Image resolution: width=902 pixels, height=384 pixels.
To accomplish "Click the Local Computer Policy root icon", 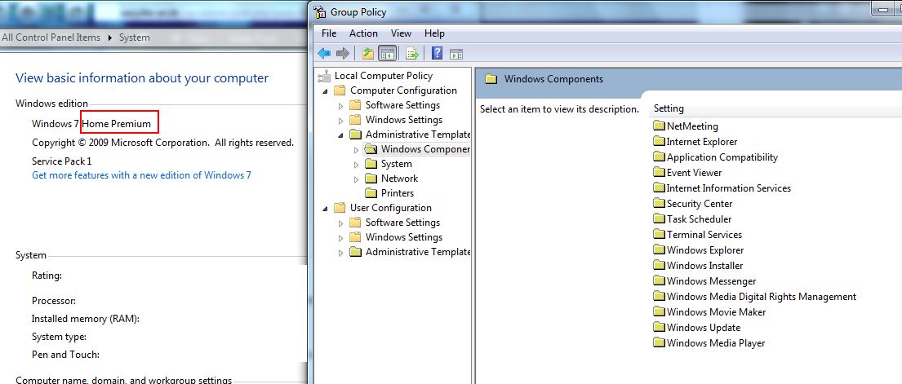I will (x=324, y=76).
